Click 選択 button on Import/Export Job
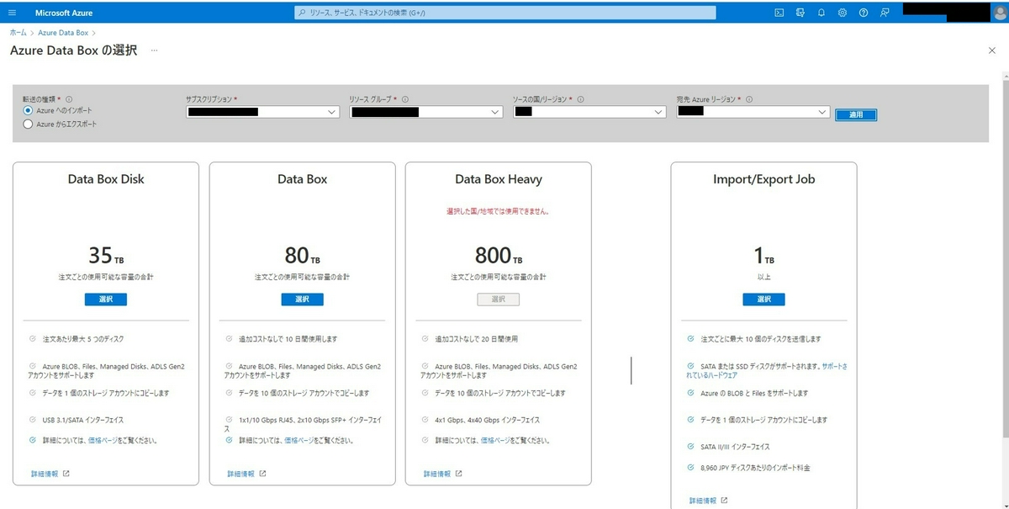1009x509 pixels. (x=763, y=300)
